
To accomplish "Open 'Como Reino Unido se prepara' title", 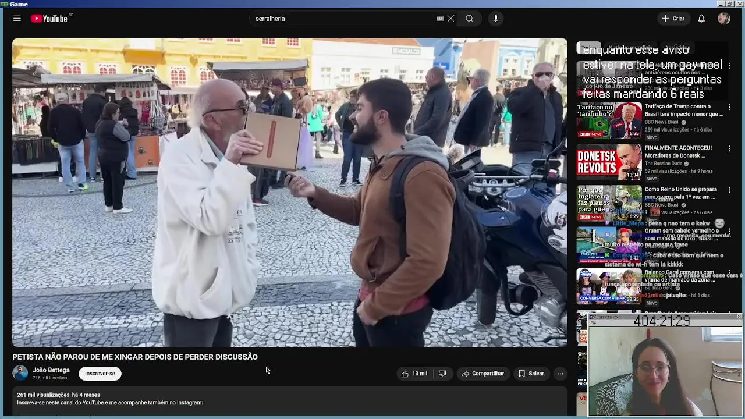I will pos(680,193).
